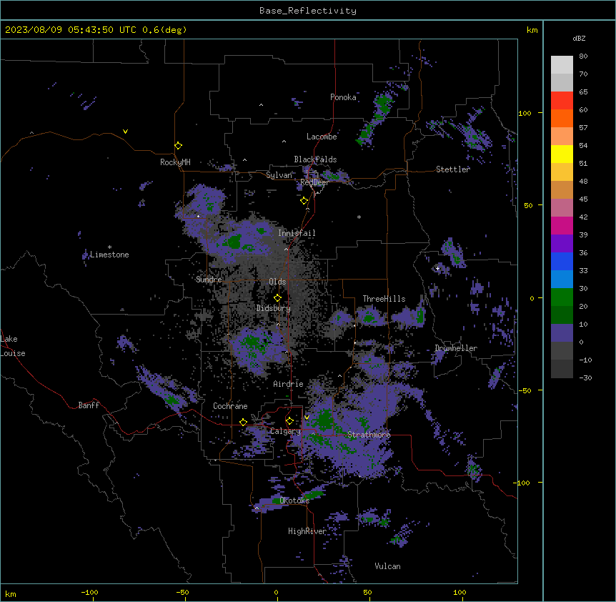Click yellow V marker northeast of Calgary
The height and width of the screenshot is (602, 616).
click(307, 418)
